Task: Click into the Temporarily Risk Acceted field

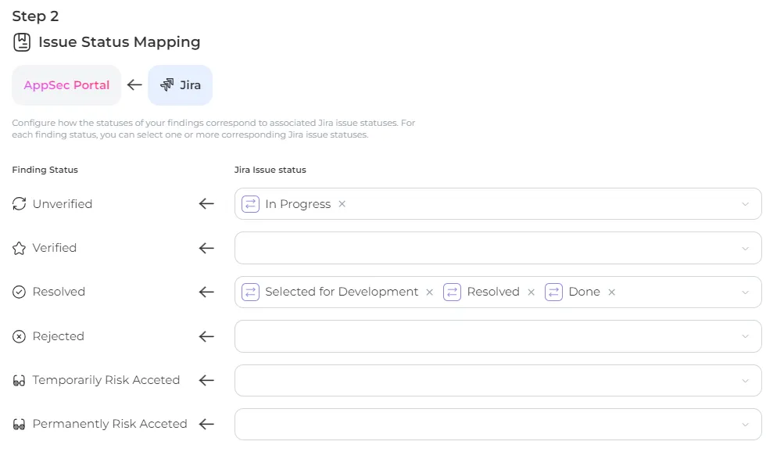Action: [485, 381]
